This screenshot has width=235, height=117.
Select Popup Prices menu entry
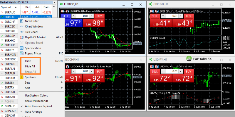click(x=41, y=54)
